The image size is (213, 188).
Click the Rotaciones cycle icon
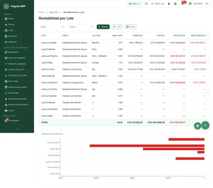tap(6, 93)
